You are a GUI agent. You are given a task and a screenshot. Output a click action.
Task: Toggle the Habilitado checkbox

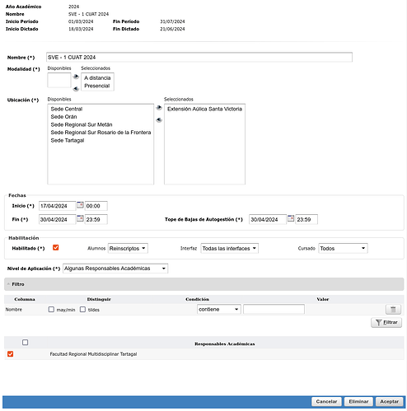(x=56, y=248)
